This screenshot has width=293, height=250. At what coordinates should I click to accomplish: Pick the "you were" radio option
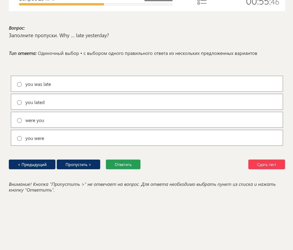tap(20, 139)
